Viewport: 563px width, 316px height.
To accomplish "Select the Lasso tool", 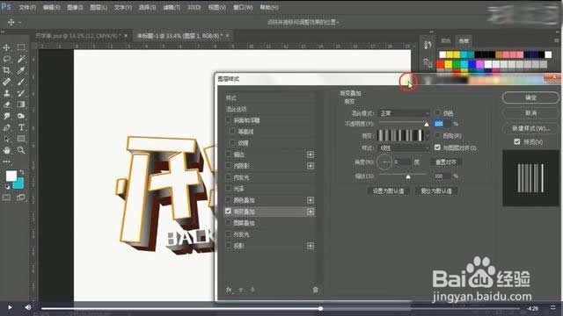I will [x=6, y=59].
